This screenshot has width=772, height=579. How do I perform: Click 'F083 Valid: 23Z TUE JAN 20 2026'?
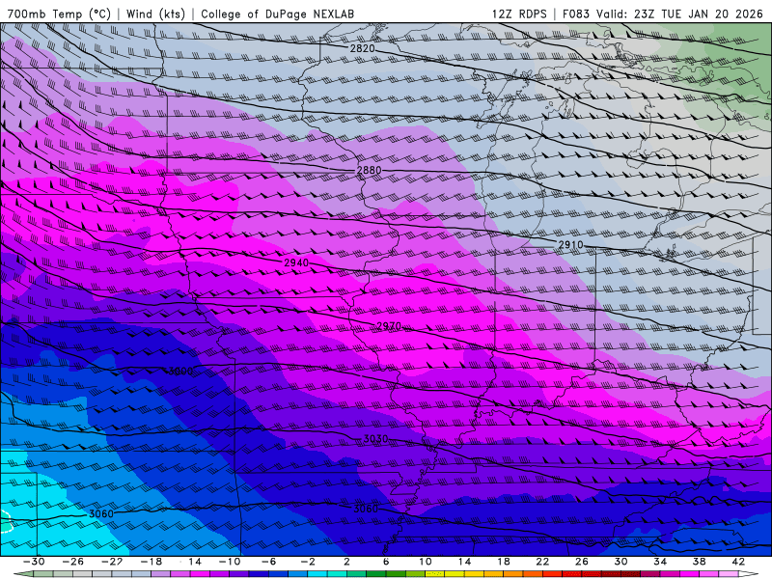[665, 14]
